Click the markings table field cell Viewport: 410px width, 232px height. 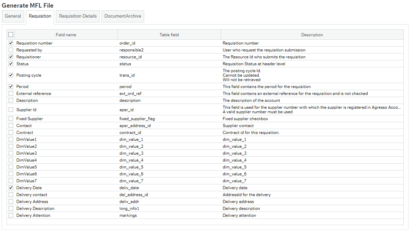(x=169, y=215)
